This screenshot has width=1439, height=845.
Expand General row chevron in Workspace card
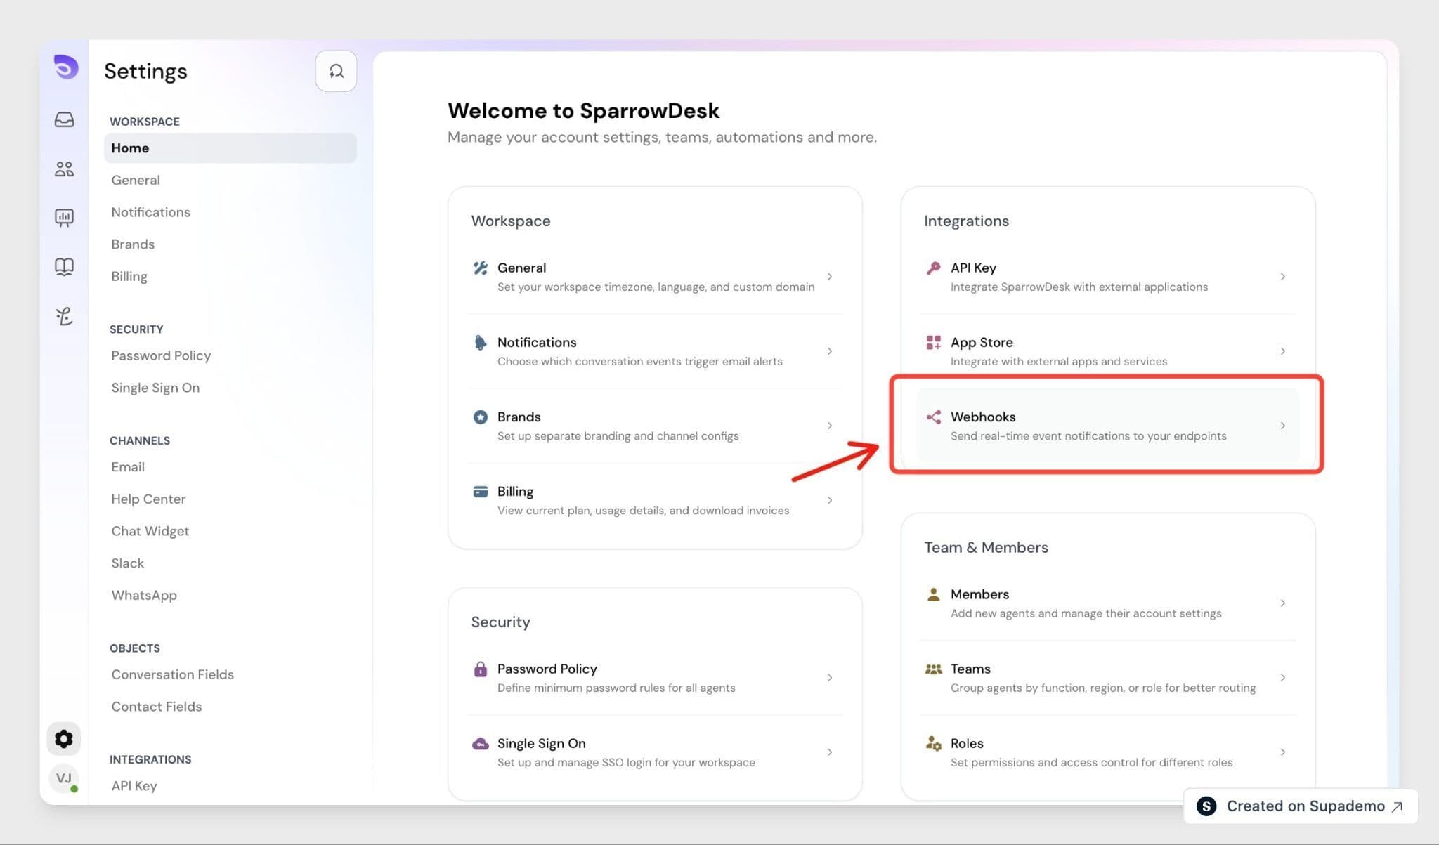[x=830, y=277]
